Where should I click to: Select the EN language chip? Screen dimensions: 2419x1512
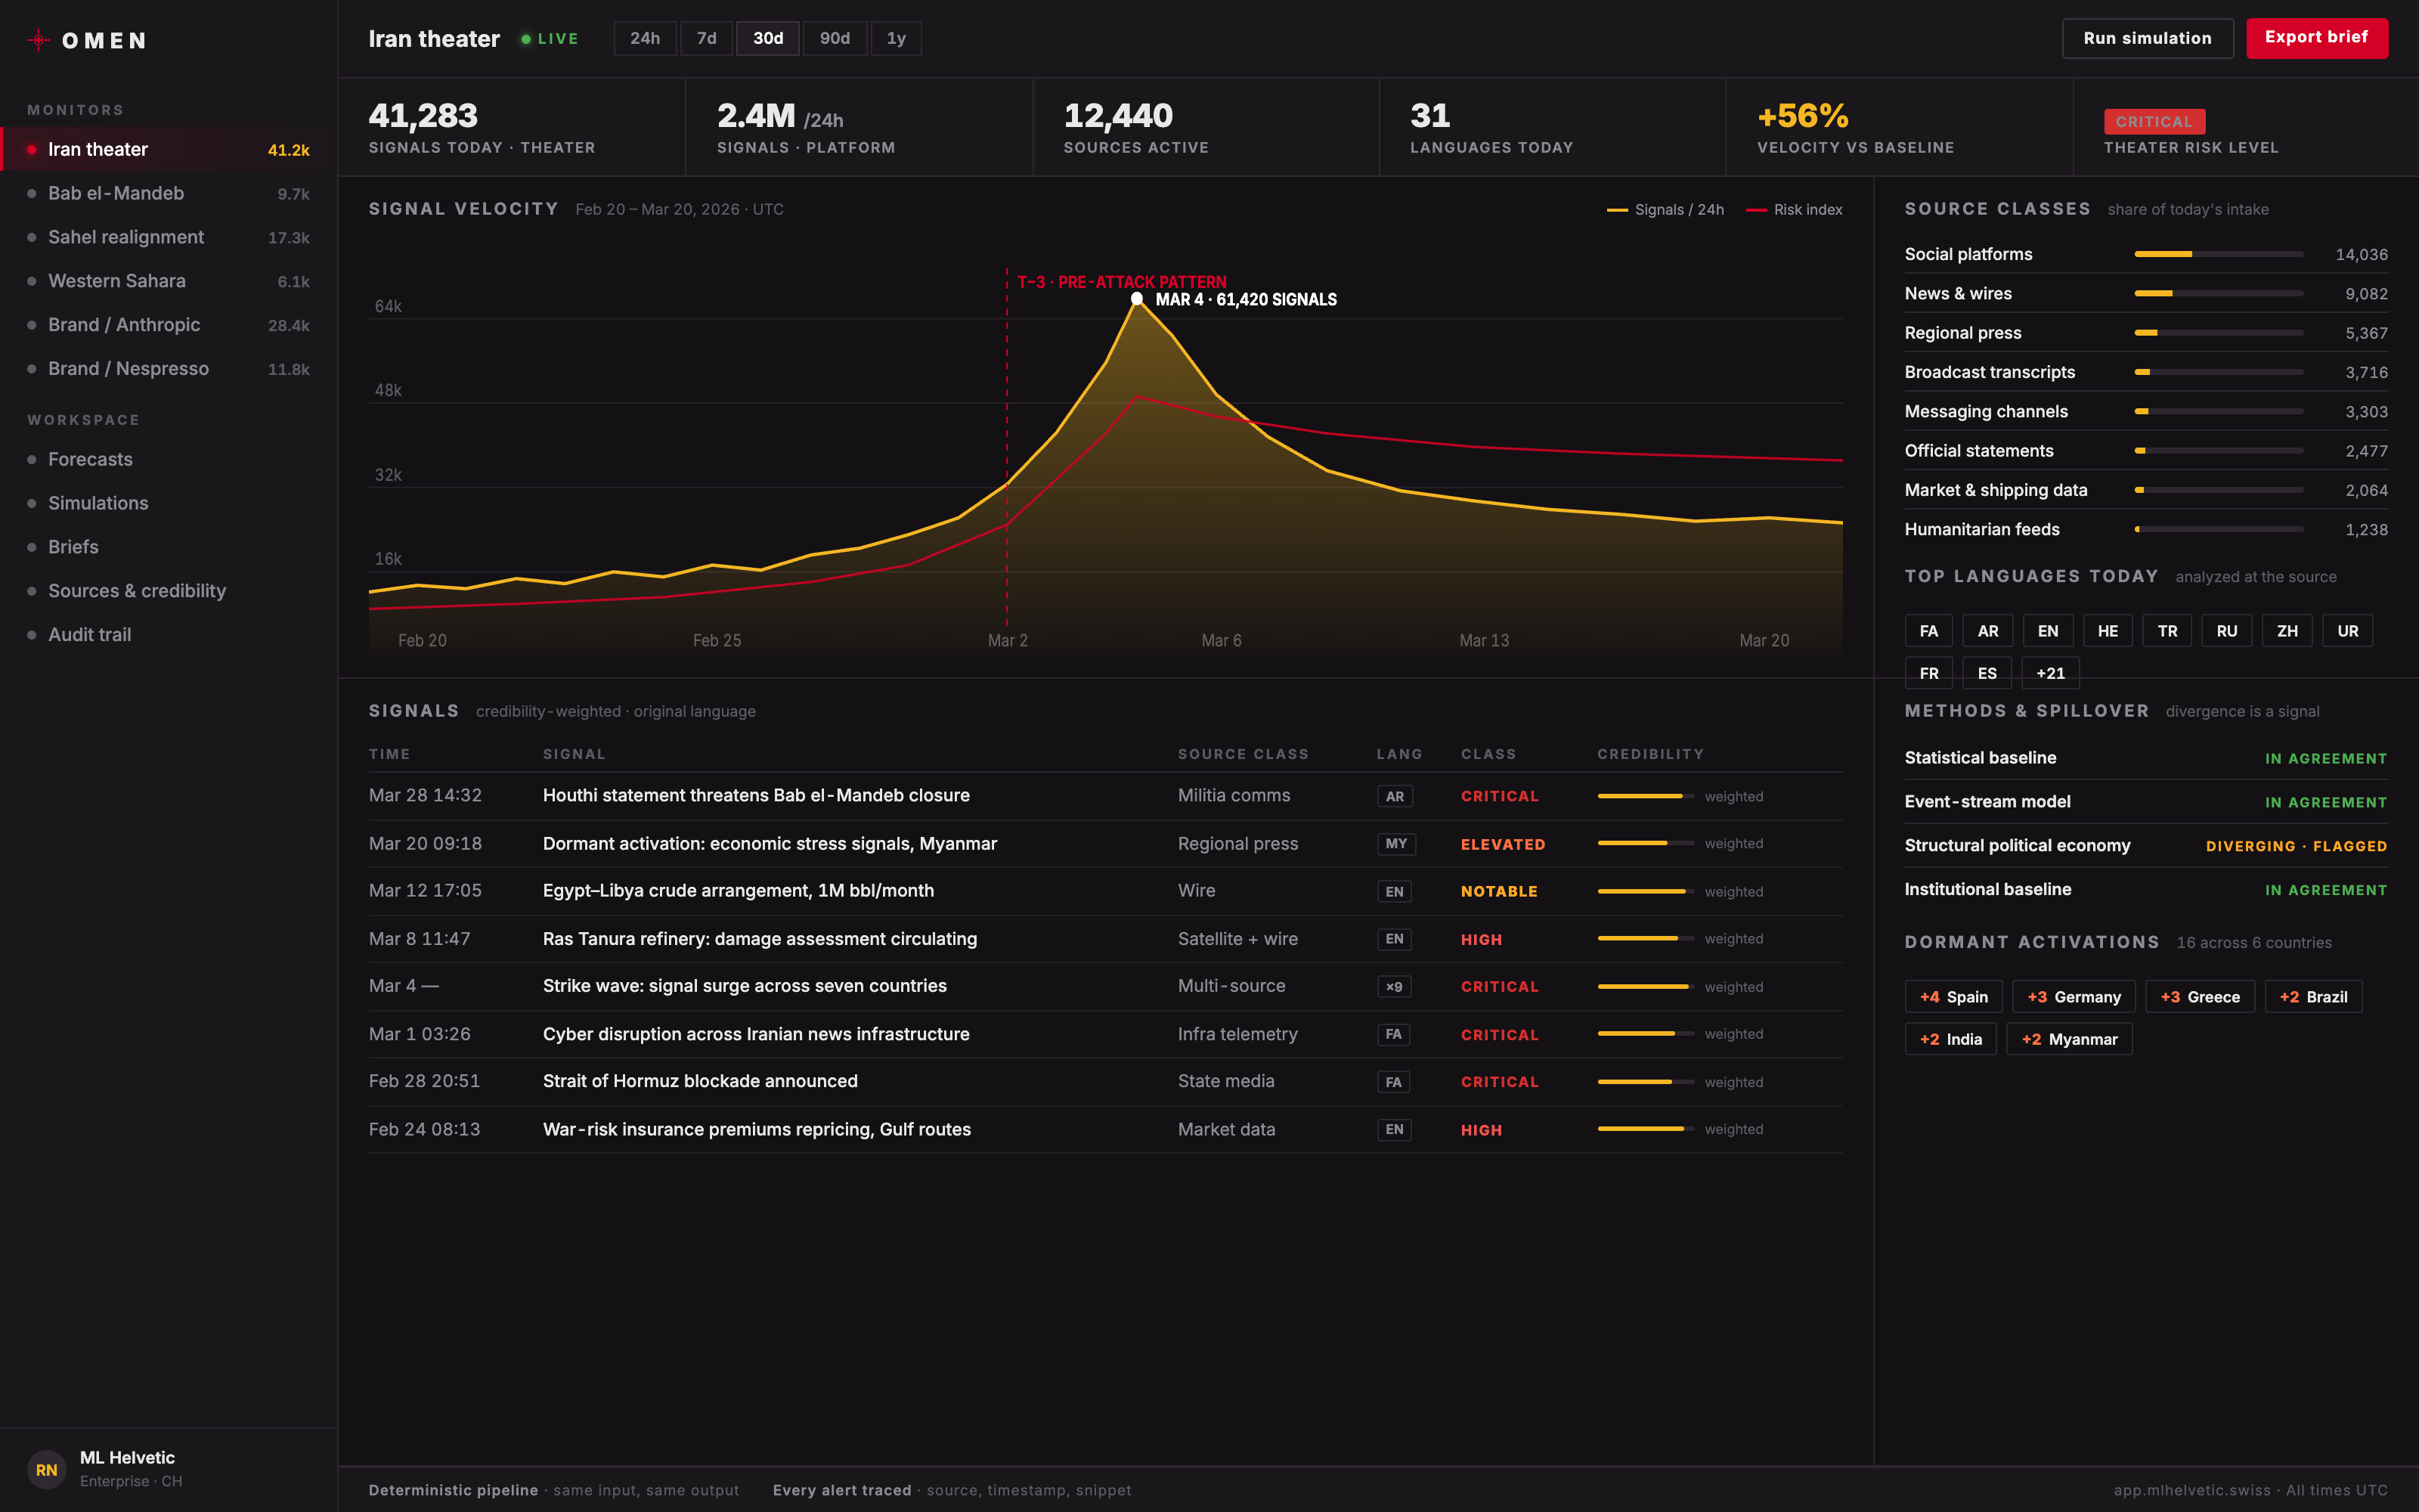(x=2047, y=631)
